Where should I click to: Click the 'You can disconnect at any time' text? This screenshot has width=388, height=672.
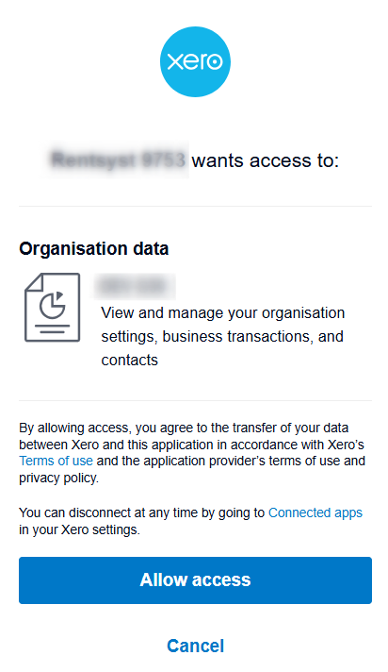141,512
